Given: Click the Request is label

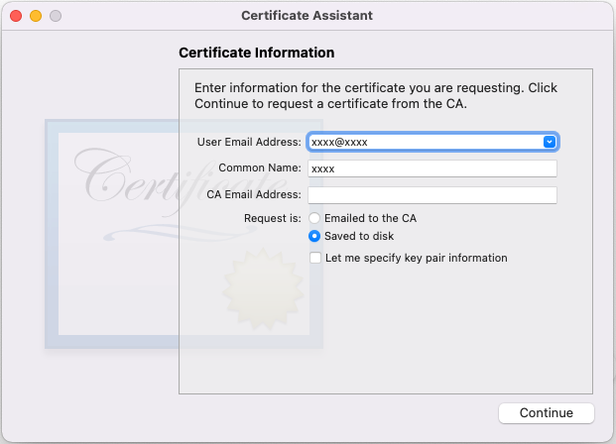Looking at the screenshot, I should [272, 217].
